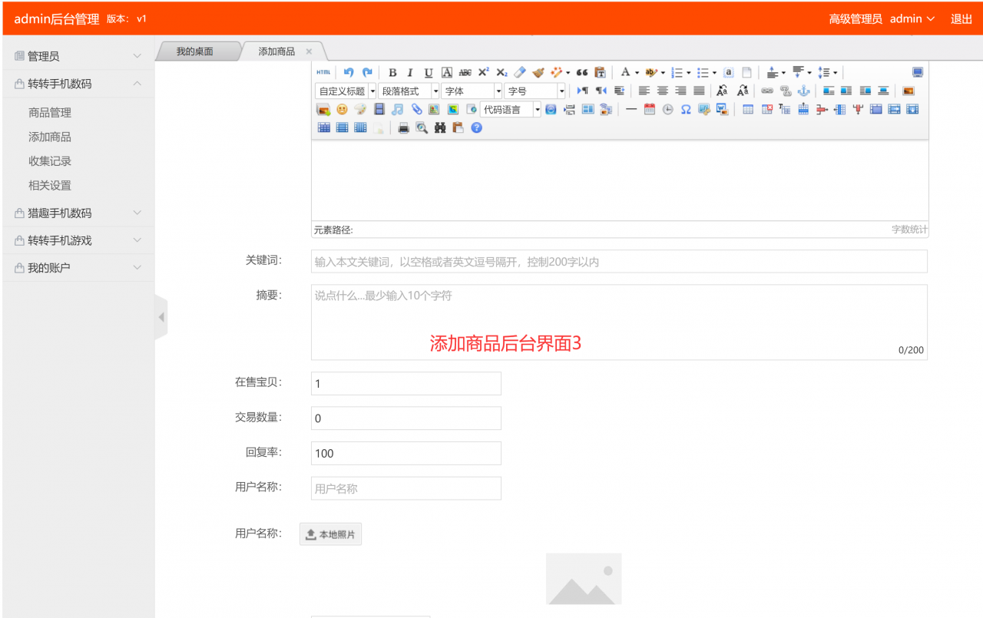Click the binoculars find-replace icon
The image size is (983, 618).
coord(440,128)
